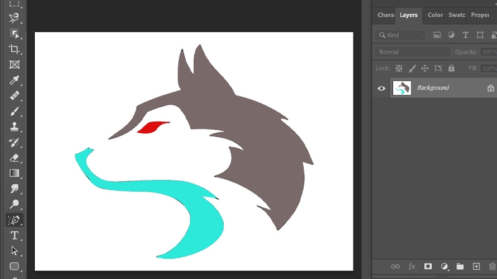Create a new layer group

460,267
